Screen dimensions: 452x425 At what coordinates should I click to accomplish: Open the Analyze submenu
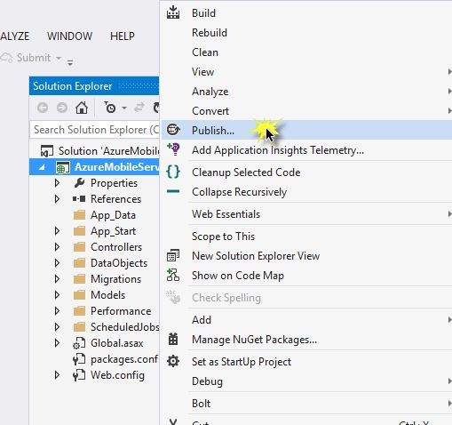point(306,92)
